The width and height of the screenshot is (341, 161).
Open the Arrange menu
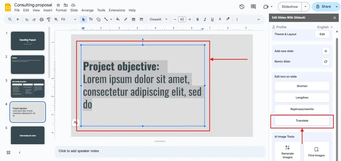pyautogui.click(x=87, y=10)
